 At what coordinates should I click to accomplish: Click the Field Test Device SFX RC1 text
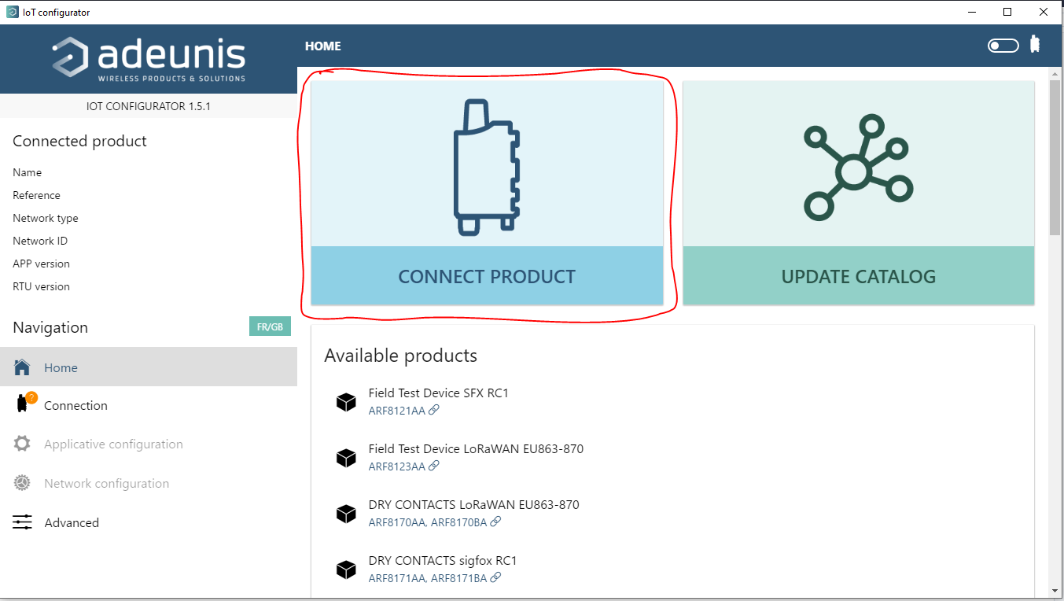pyautogui.click(x=438, y=393)
